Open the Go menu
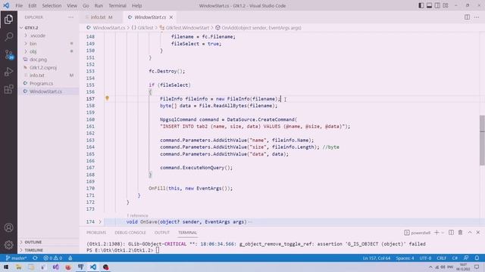Viewport: 485px width, 272px height. [x=86, y=5]
